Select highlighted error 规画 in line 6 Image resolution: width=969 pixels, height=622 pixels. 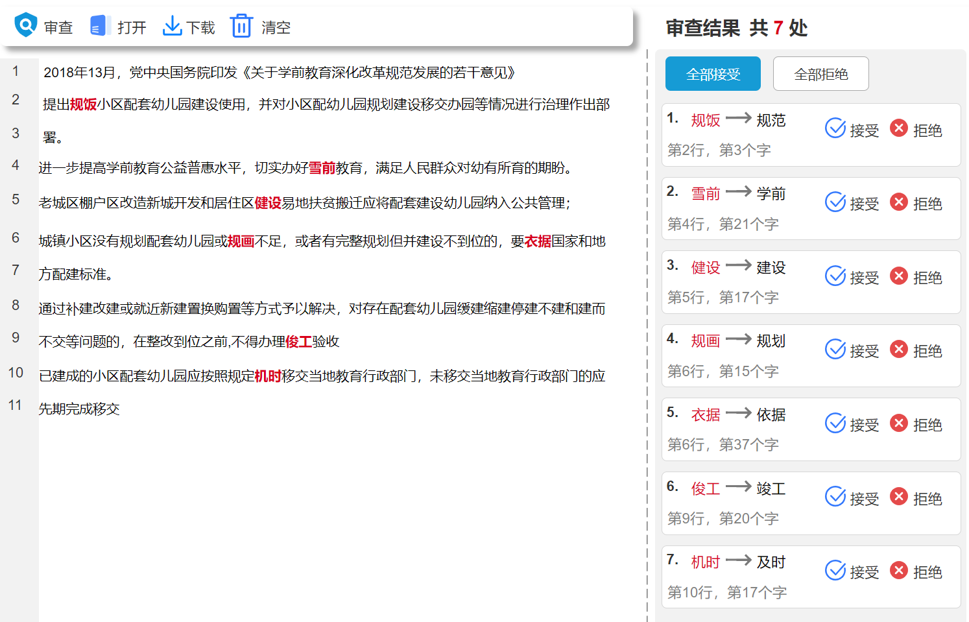[241, 241]
